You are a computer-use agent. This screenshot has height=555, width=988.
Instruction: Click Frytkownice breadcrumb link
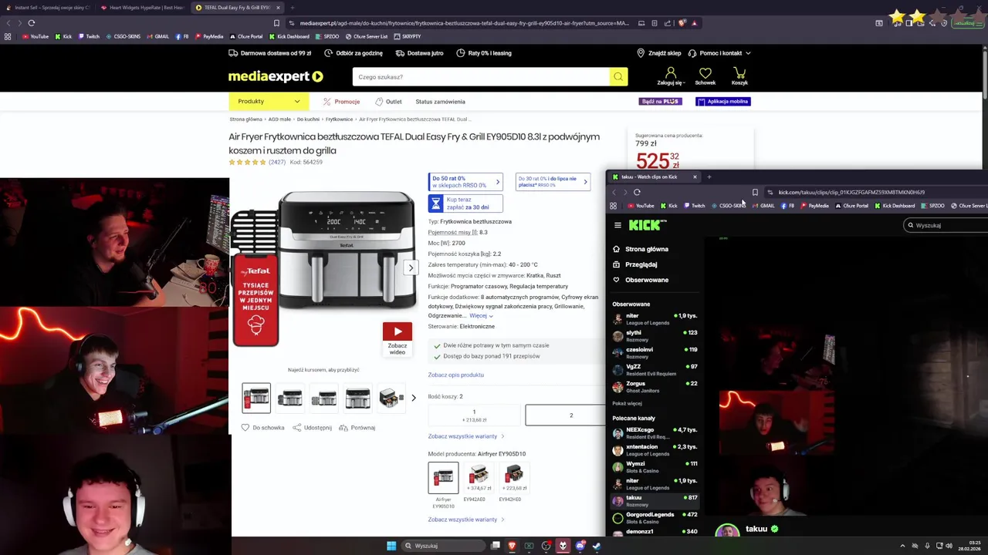coord(339,119)
